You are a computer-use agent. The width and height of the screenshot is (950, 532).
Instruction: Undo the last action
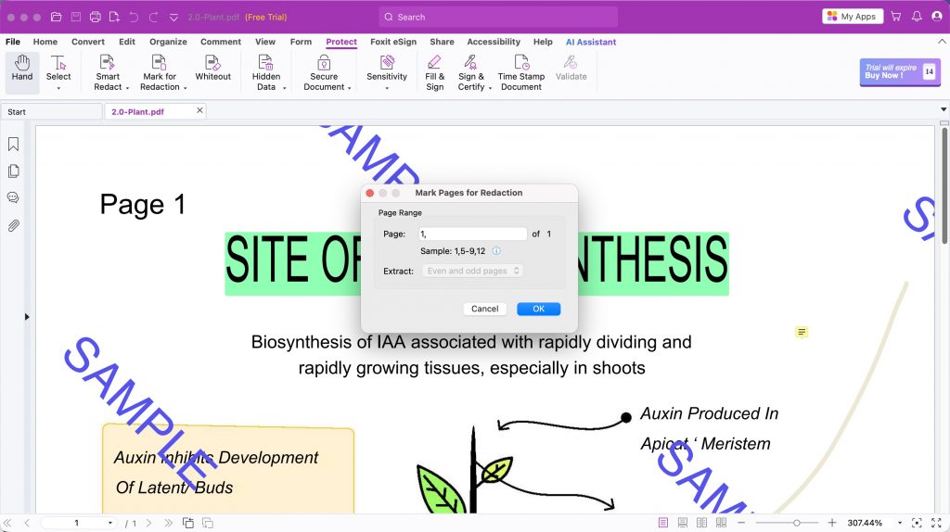click(134, 17)
